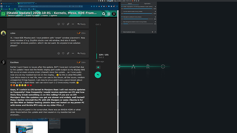Adjust the LifeCam Microphone level slider
This screenshot has width=237, height=133.
click(x=138, y=19)
